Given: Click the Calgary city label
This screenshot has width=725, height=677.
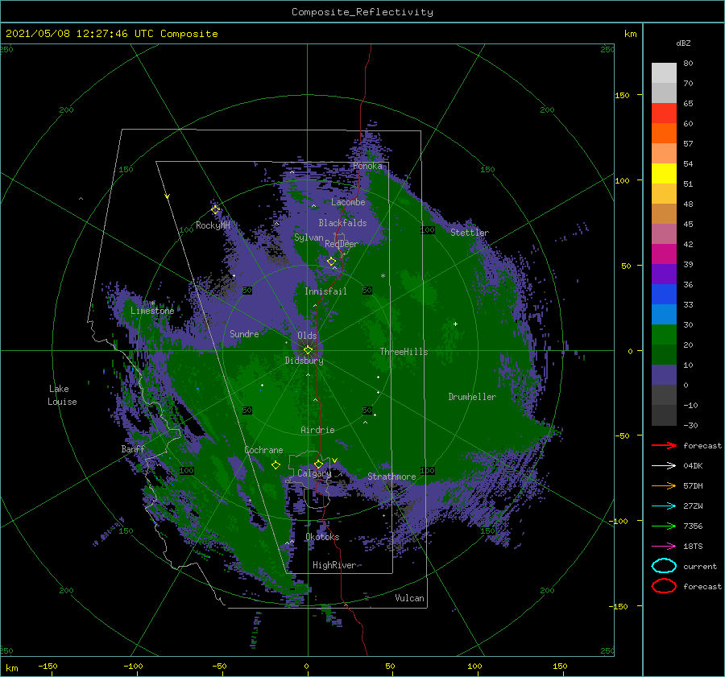Looking at the screenshot, I should coord(314,473).
